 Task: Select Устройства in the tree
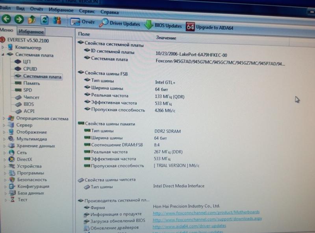point(29,166)
